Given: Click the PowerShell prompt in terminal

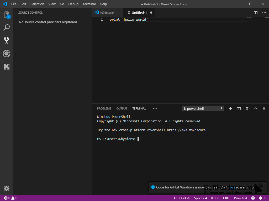Looking at the screenshot, I should (116, 139).
